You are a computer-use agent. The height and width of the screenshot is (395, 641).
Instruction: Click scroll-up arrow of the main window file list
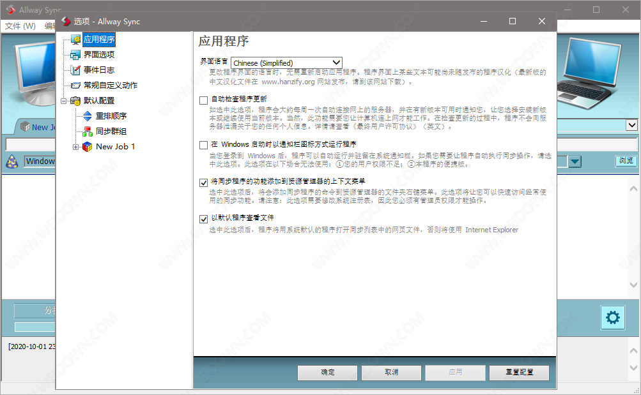click(x=633, y=188)
